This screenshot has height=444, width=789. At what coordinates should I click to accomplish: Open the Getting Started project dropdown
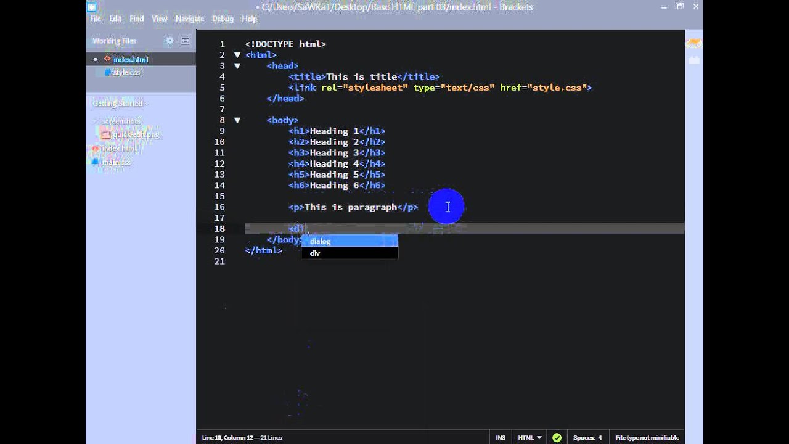click(120, 104)
